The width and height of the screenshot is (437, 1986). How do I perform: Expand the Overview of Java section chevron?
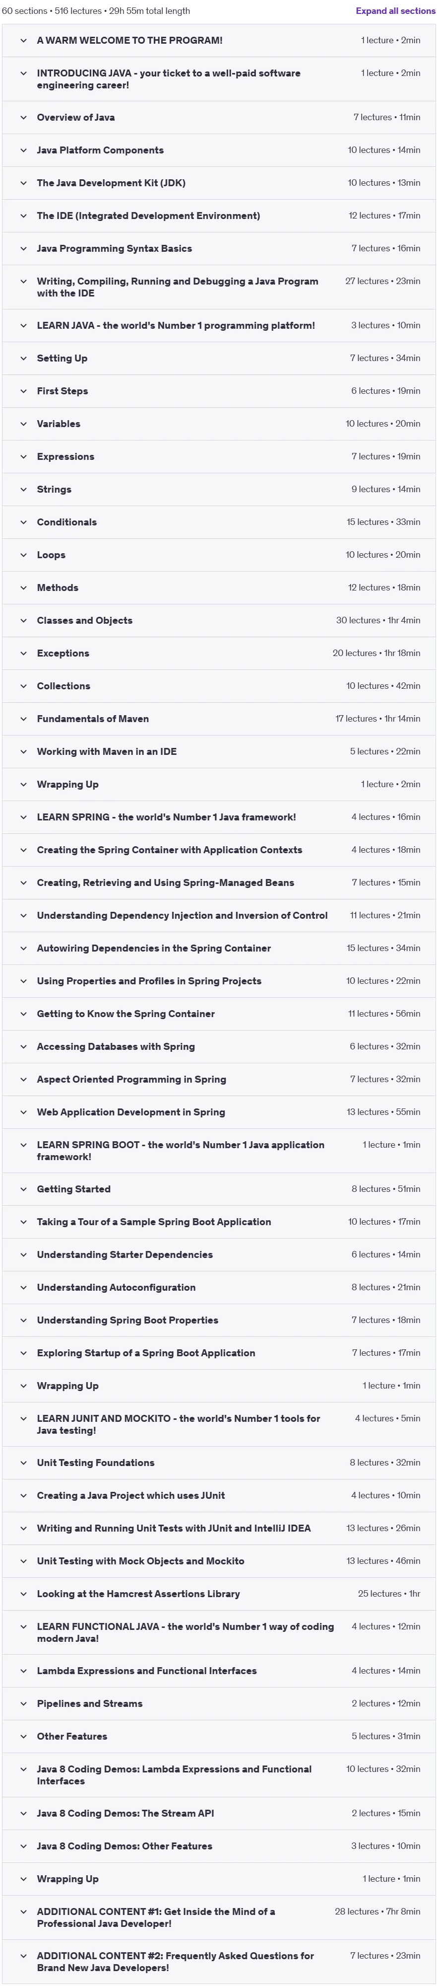pos(23,117)
